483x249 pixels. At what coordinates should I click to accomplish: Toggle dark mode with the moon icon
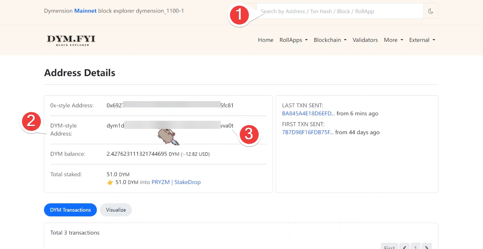coord(430,11)
